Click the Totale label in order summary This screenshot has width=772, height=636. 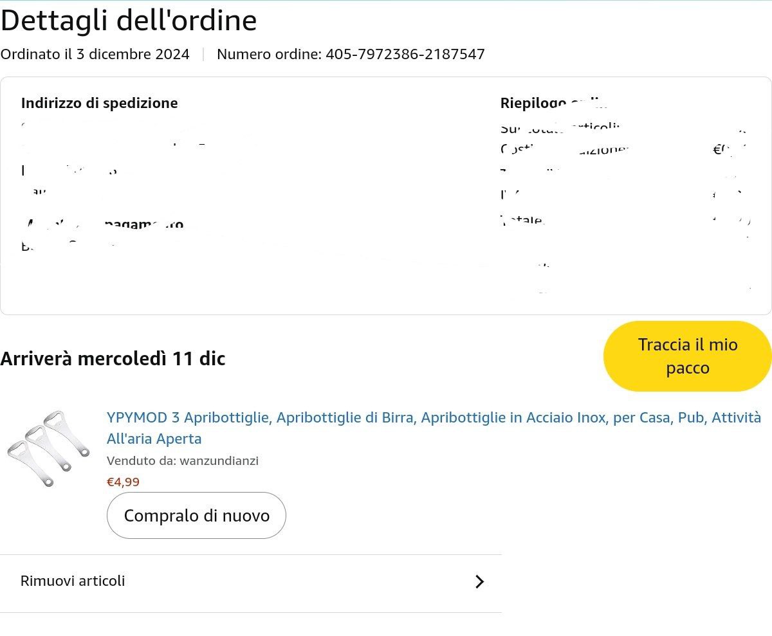522,220
